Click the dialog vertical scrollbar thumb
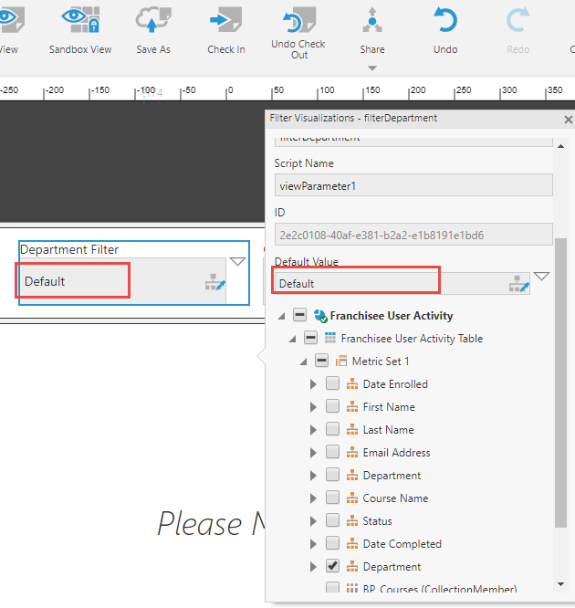This screenshot has width=575, height=608. coord(560,383)
